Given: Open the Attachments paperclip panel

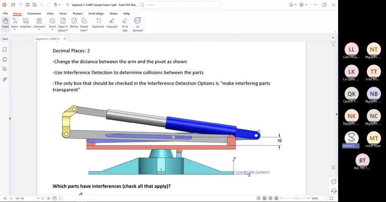Looking at the screenshot, I should 5,79.
